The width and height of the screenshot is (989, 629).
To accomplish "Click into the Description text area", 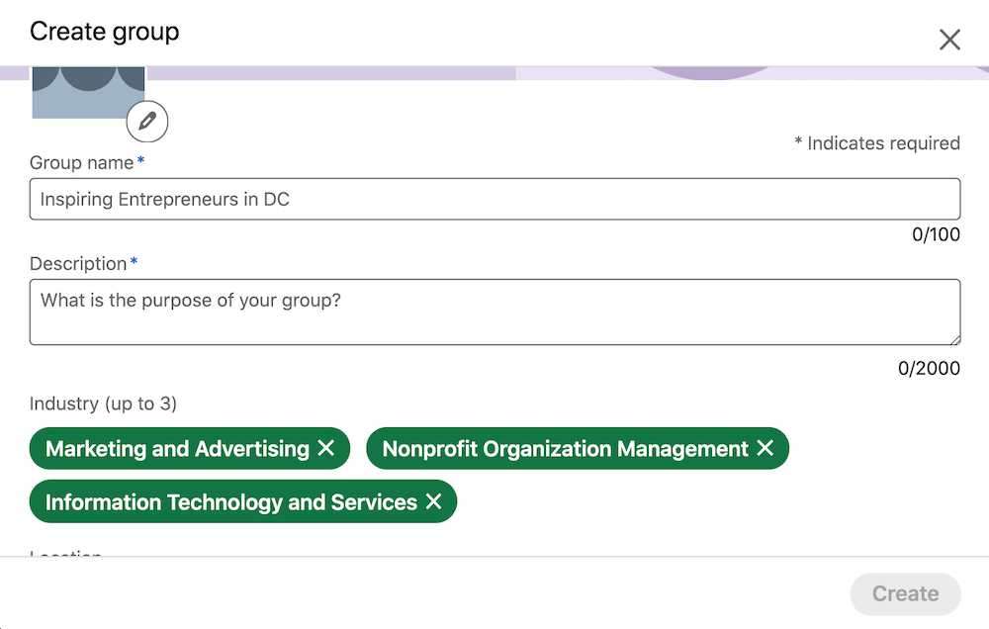I will [495, 312].
